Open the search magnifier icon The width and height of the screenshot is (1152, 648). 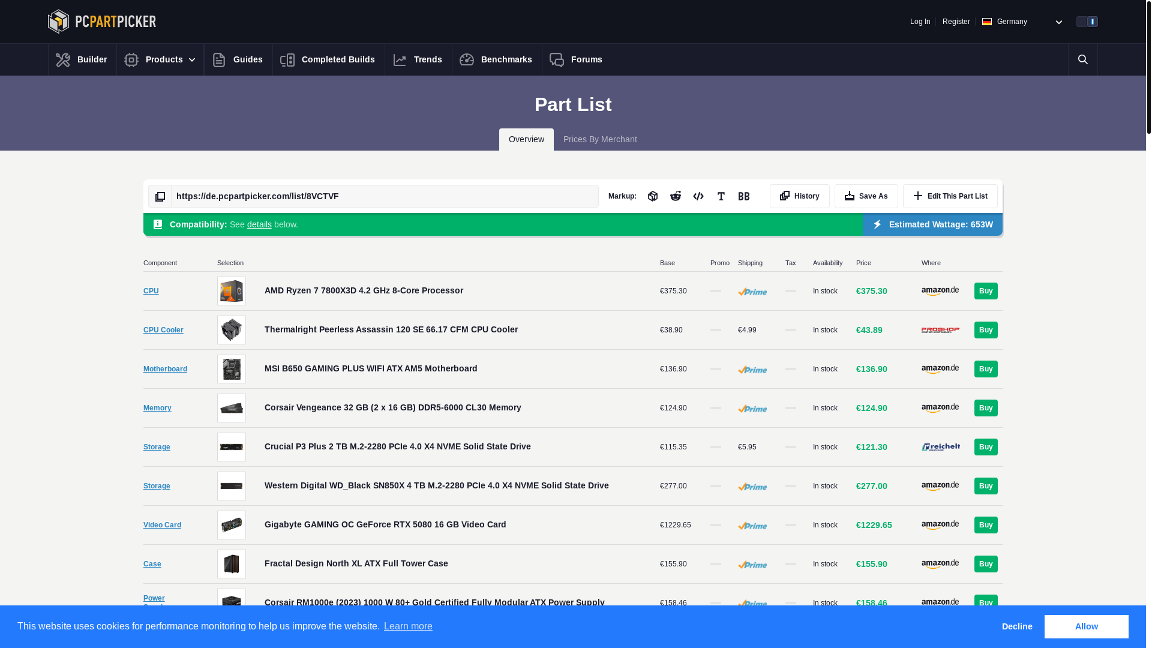point(1083,59)
